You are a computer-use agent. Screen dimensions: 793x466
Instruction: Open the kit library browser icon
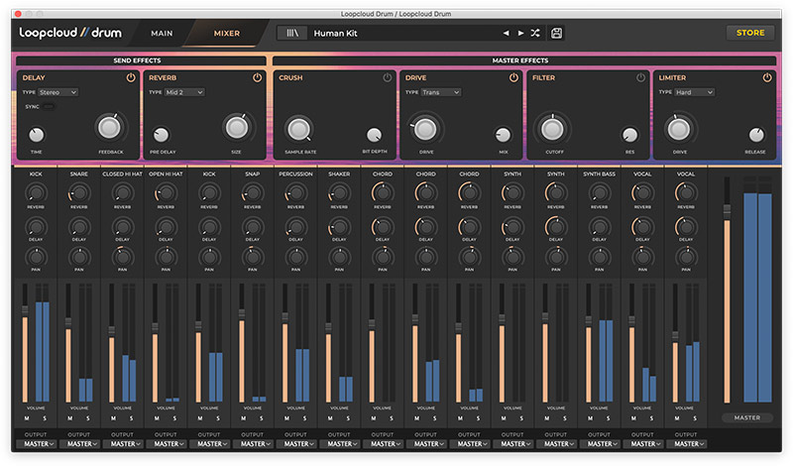[x=292, y=34]
